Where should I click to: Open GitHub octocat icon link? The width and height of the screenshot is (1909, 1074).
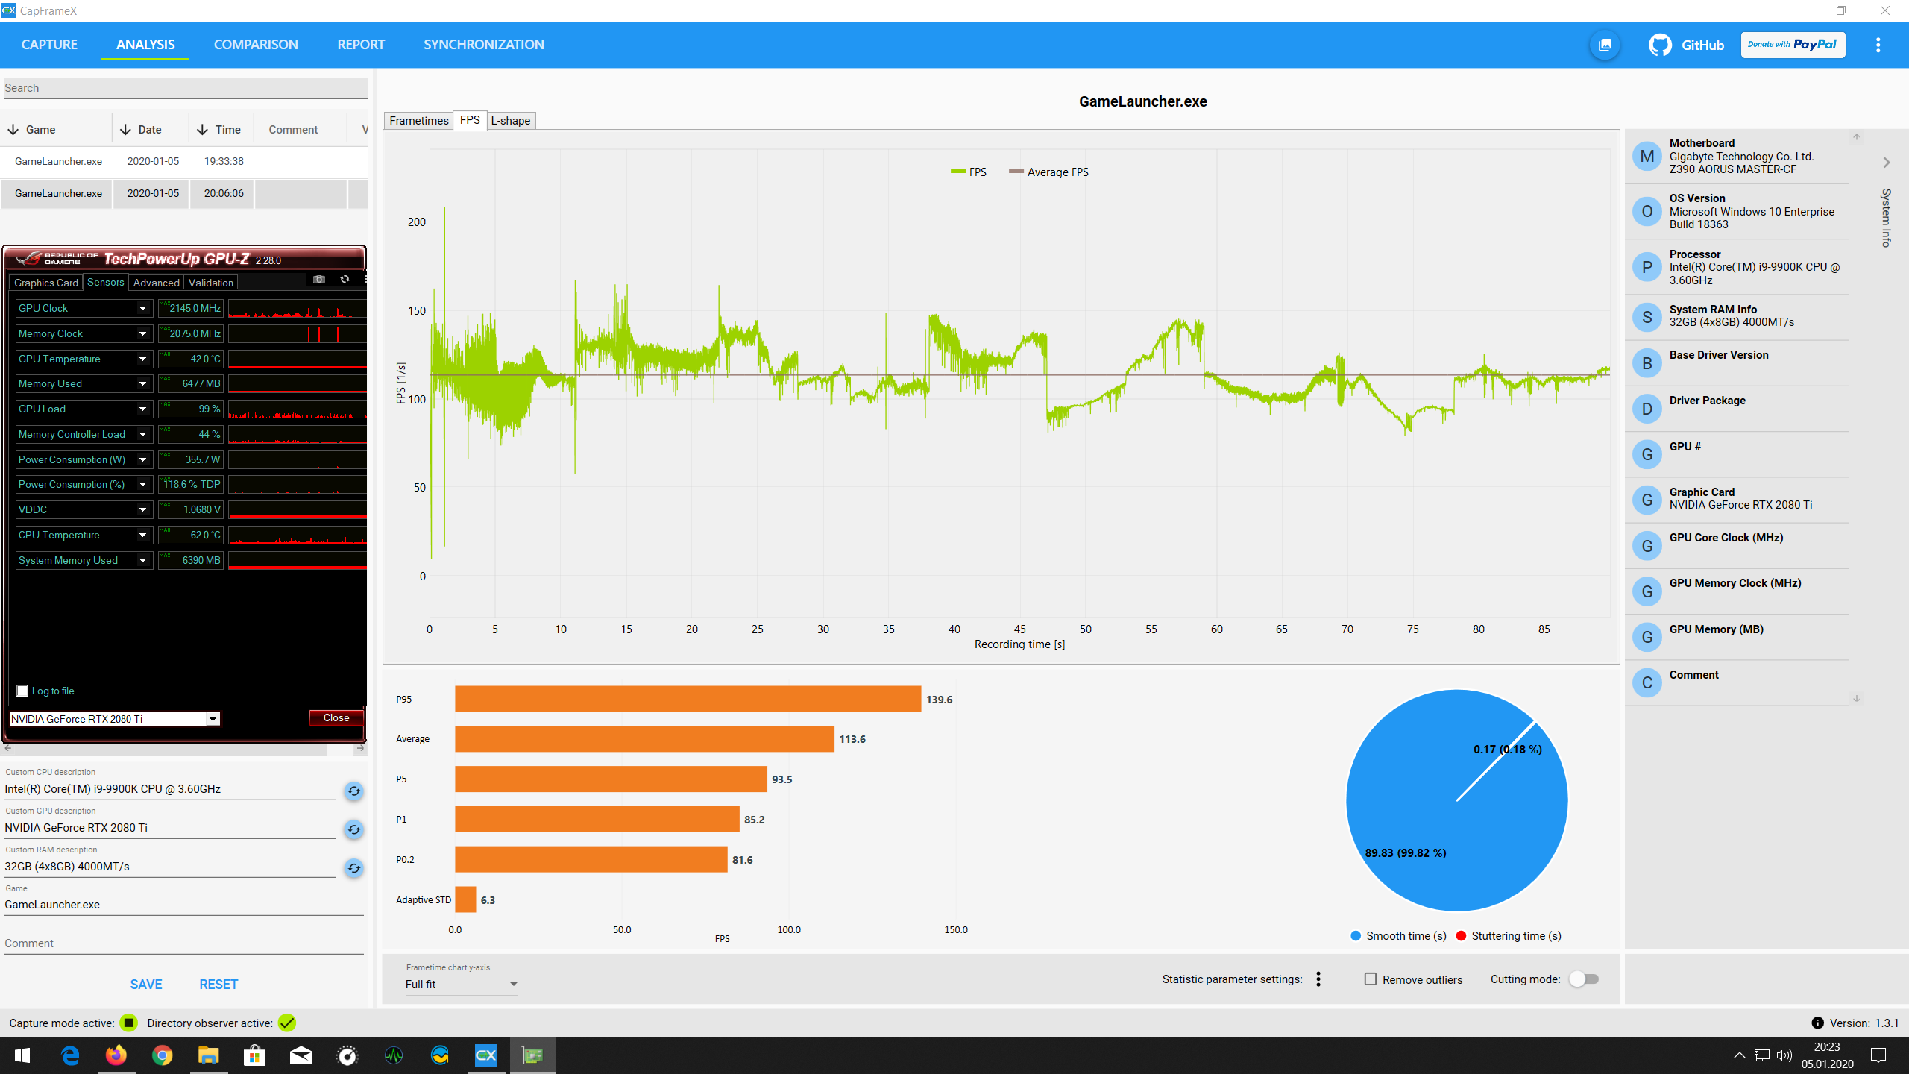pyautogui.click(x=1660, y=45)
